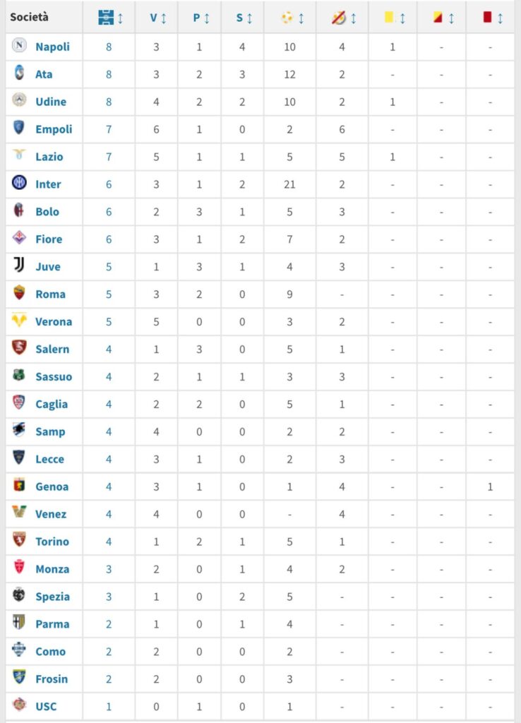Click the V column header label
This screenshot has height=723, width=521.
[152, 18]
